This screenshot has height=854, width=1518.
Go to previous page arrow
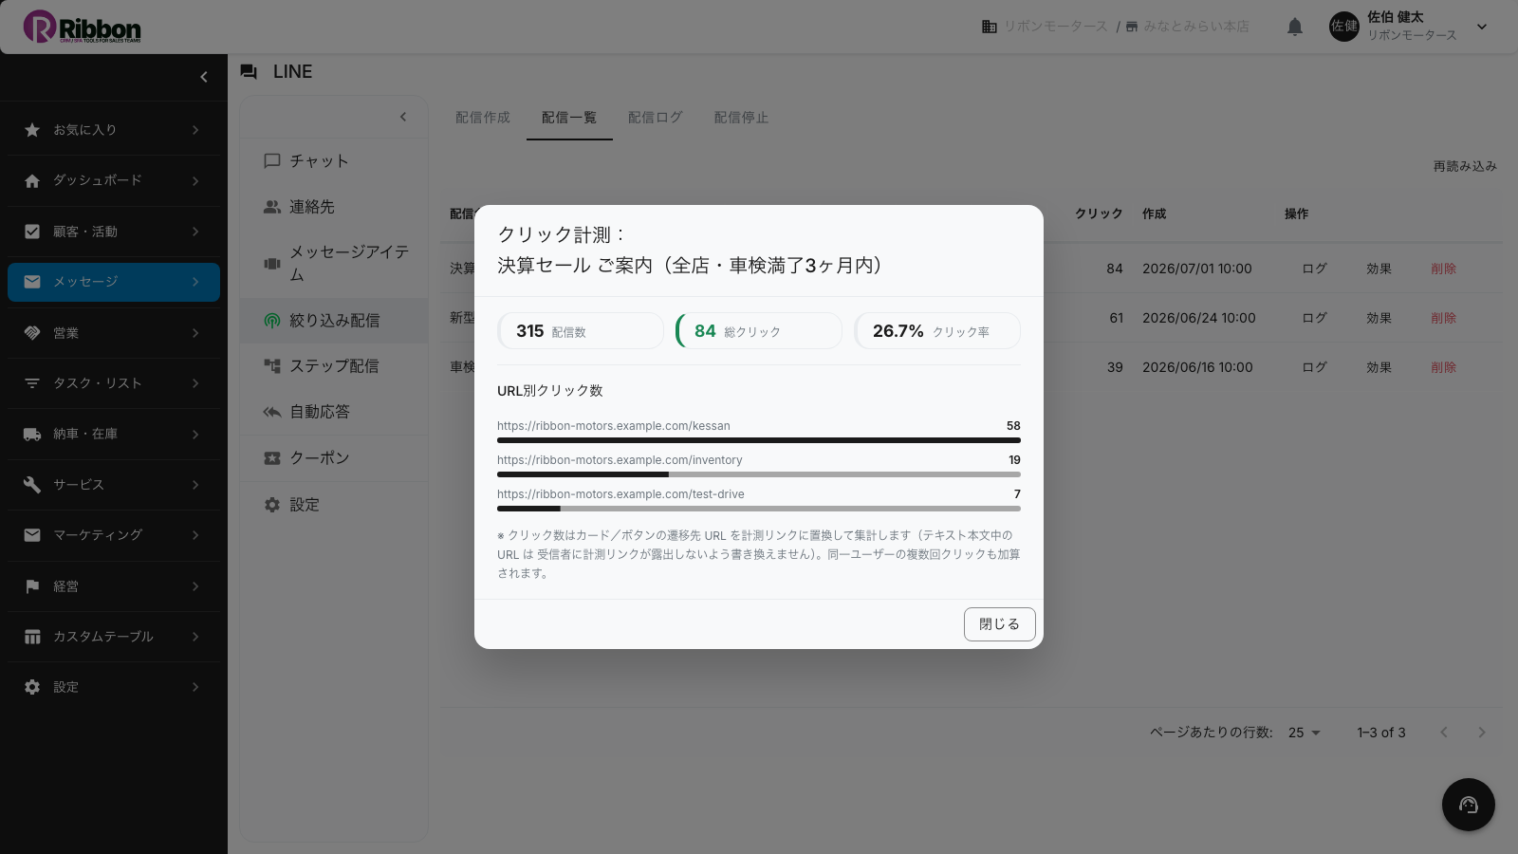tap(1444, 733)
